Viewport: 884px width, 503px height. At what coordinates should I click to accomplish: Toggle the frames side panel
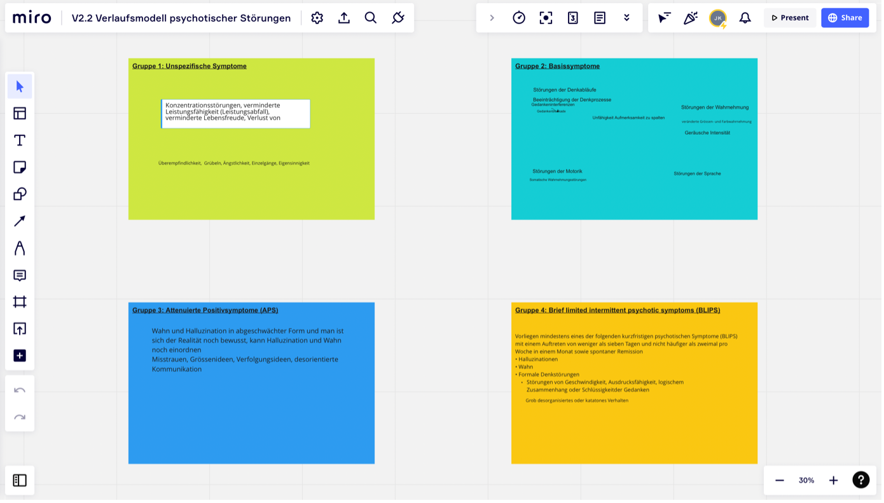[x=20, y=480]
